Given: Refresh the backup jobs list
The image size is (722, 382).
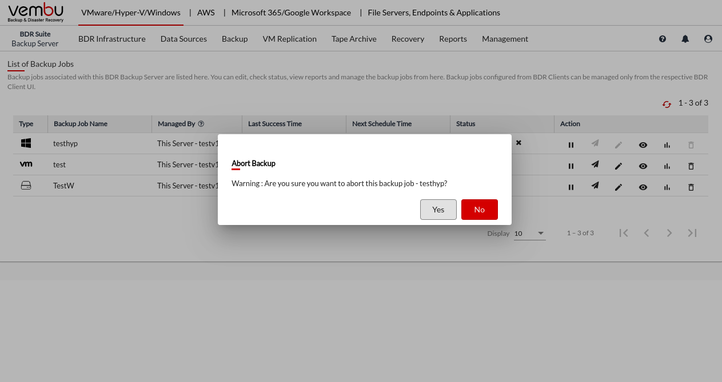Looking at the screenshot, I should pos(666,104).
